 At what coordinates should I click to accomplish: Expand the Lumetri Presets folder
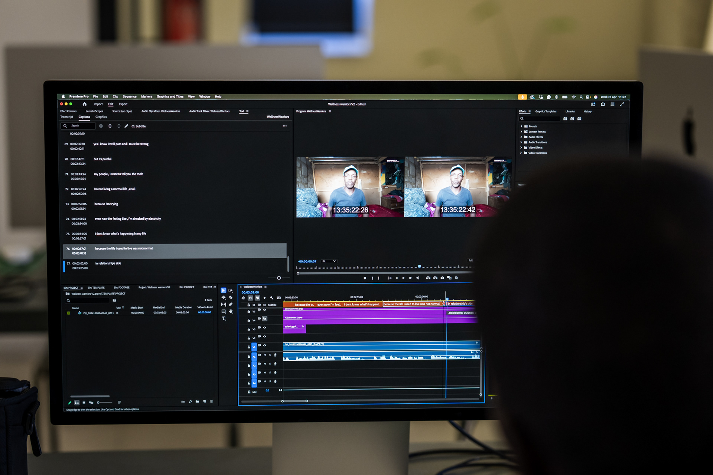521,132
